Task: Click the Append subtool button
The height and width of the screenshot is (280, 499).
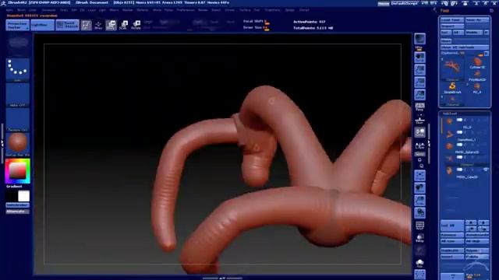Action: click(x=477, y=250)
